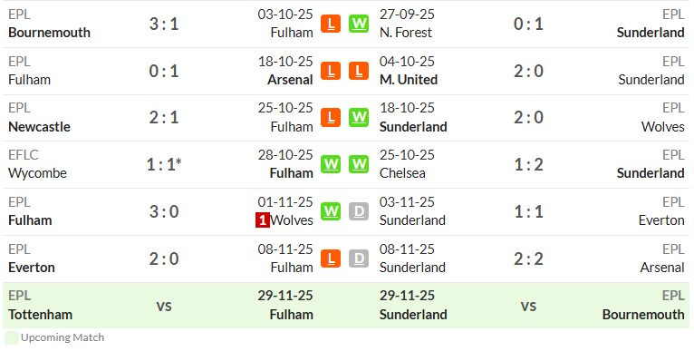Select the Everton team name on the Fulham side
694x361 pixels.
32,268
